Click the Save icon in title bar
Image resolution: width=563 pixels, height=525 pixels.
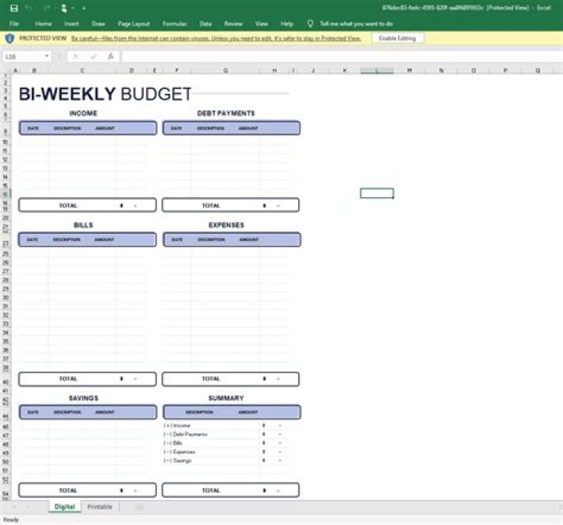point(14,8)
